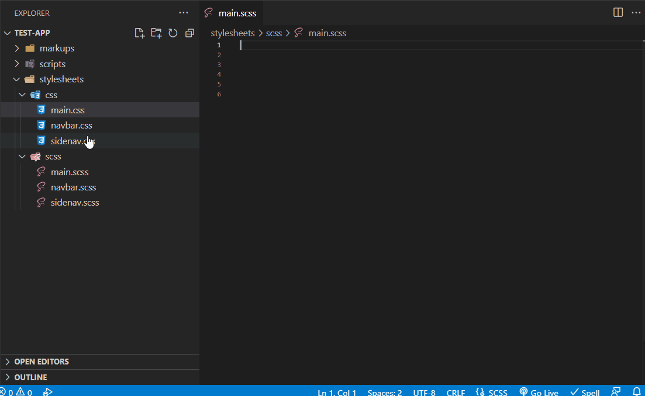Click the markups folder icon
Viewport: 645px width, 396px height.
pos(30,48)
